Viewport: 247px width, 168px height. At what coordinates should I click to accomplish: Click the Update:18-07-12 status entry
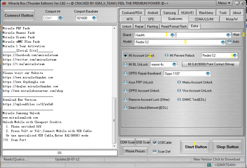pyautogui.click(x=67, y=159)
